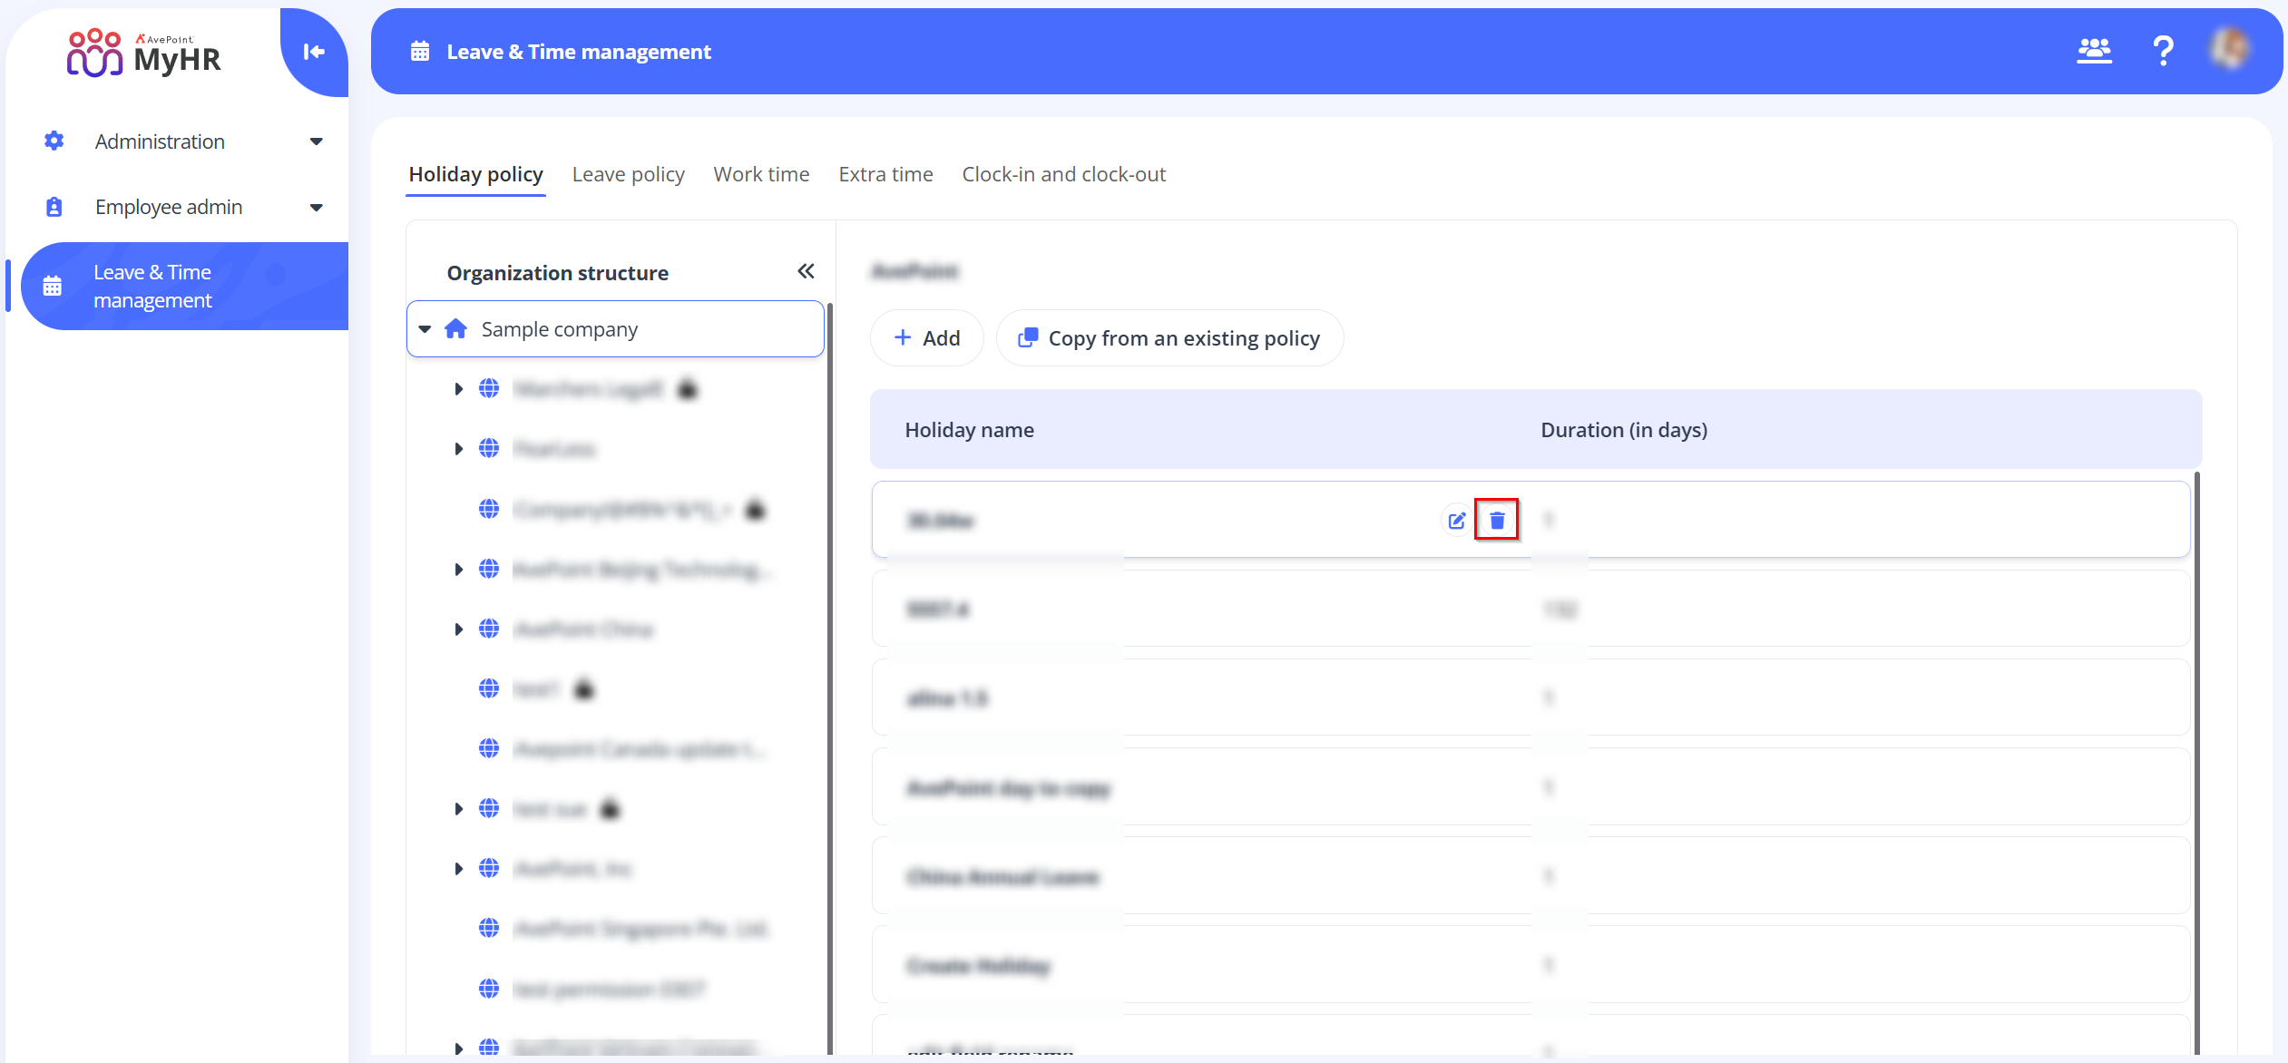Viewport: 2288px width, 1063px height.
Task: Expand the Administration menu dropdown
Action: point(316,141)
